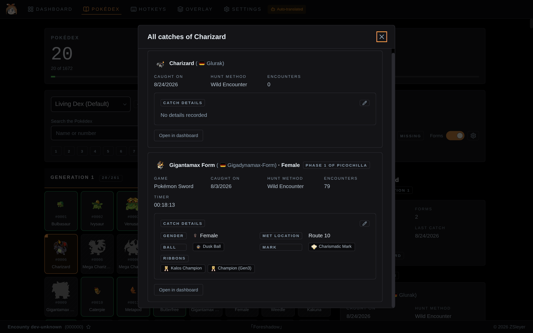Click the Dusk Ball badge

click(208, 247)
